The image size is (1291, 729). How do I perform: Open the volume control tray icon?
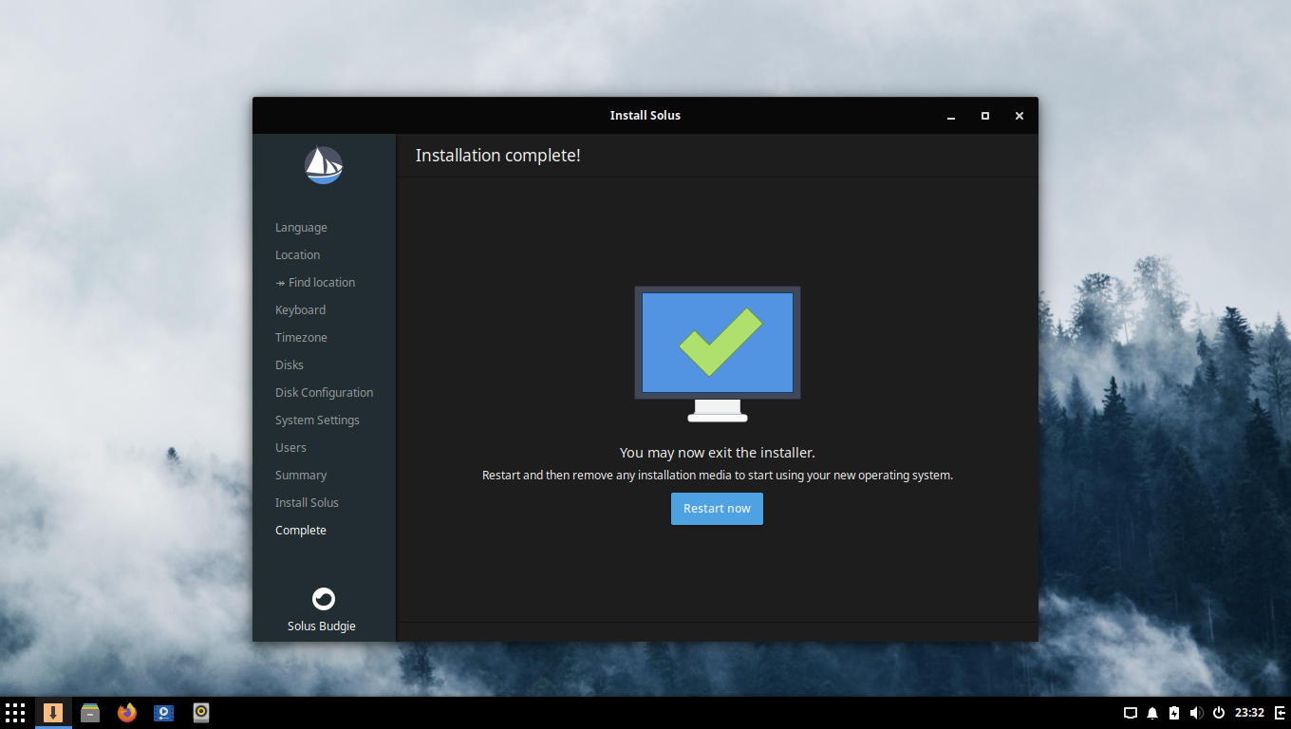(x=1196, y=713)
